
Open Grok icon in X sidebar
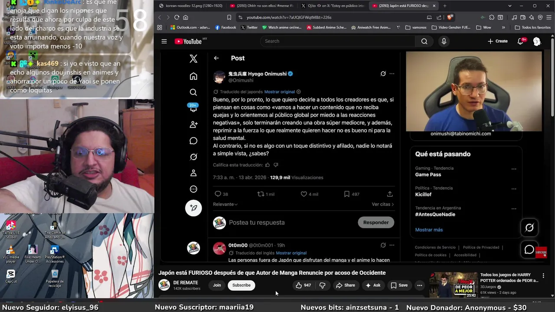click(193, 157)
